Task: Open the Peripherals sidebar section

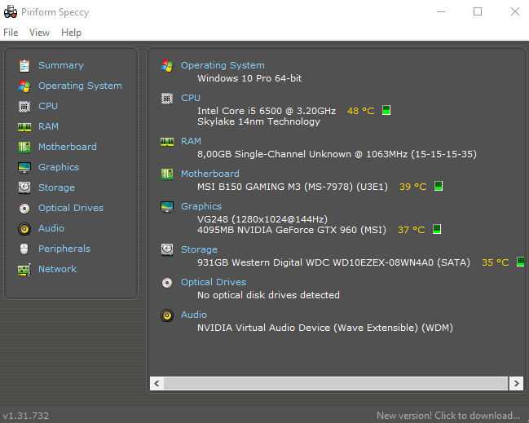Action: coord(64,249)
